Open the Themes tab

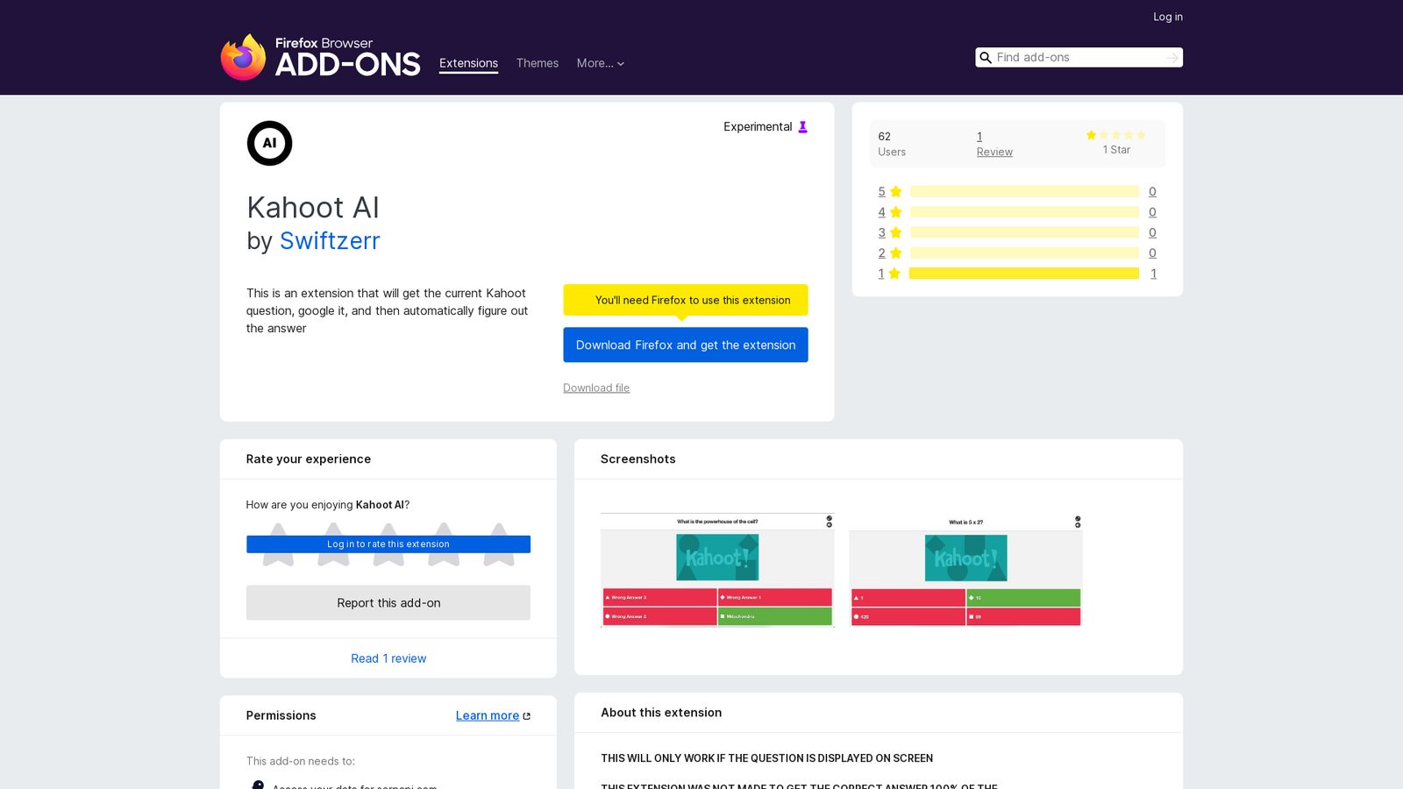click(538, 63)
